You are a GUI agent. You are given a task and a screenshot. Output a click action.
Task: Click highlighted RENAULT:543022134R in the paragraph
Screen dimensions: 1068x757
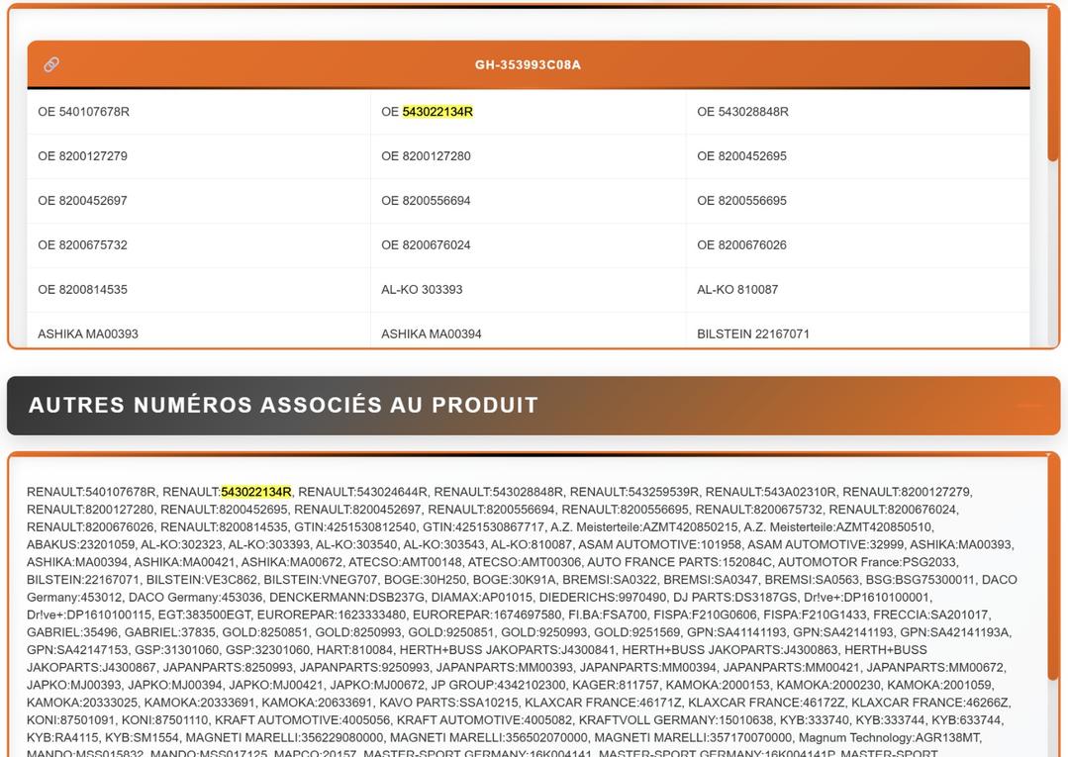[x=256, y=492]
